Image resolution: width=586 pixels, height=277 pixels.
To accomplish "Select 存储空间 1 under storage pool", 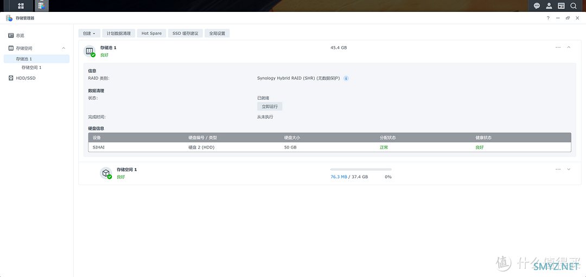I will 31,68.
